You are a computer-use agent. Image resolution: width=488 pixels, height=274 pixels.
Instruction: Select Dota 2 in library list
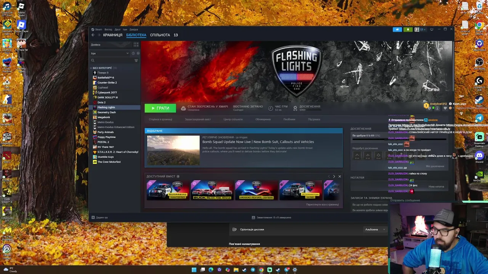tap(101, 102)
